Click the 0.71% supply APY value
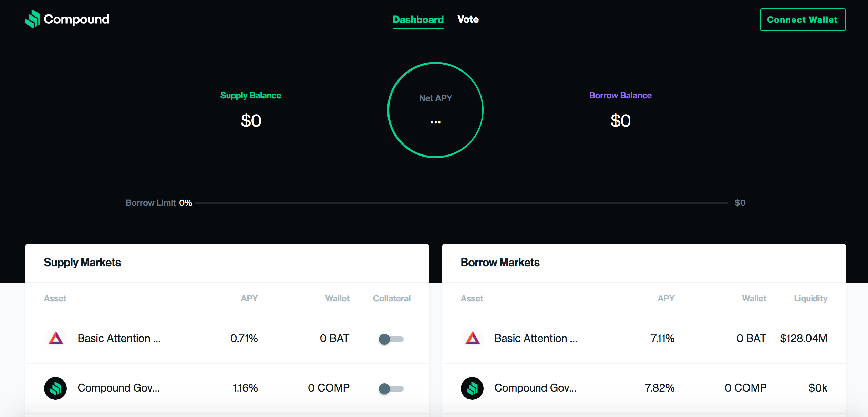The height and width of the screenshot is (417, 868). pyautogui.click(x=244, y=338)
